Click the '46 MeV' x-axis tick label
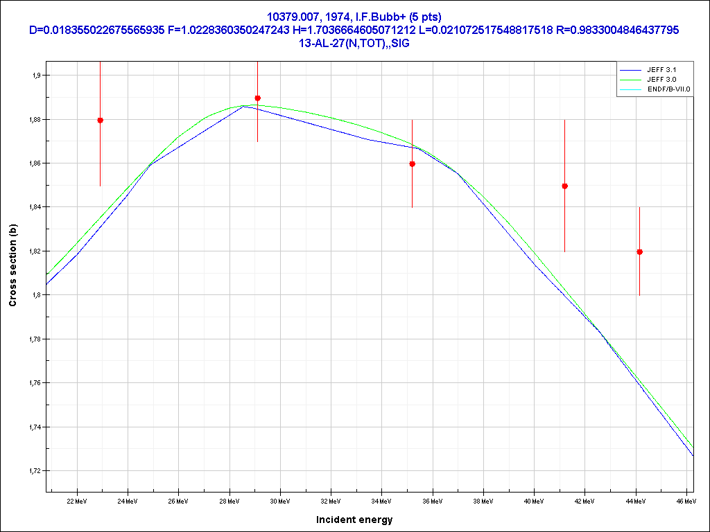The height and width of the screenshot is (532, 710). [686, 500]
